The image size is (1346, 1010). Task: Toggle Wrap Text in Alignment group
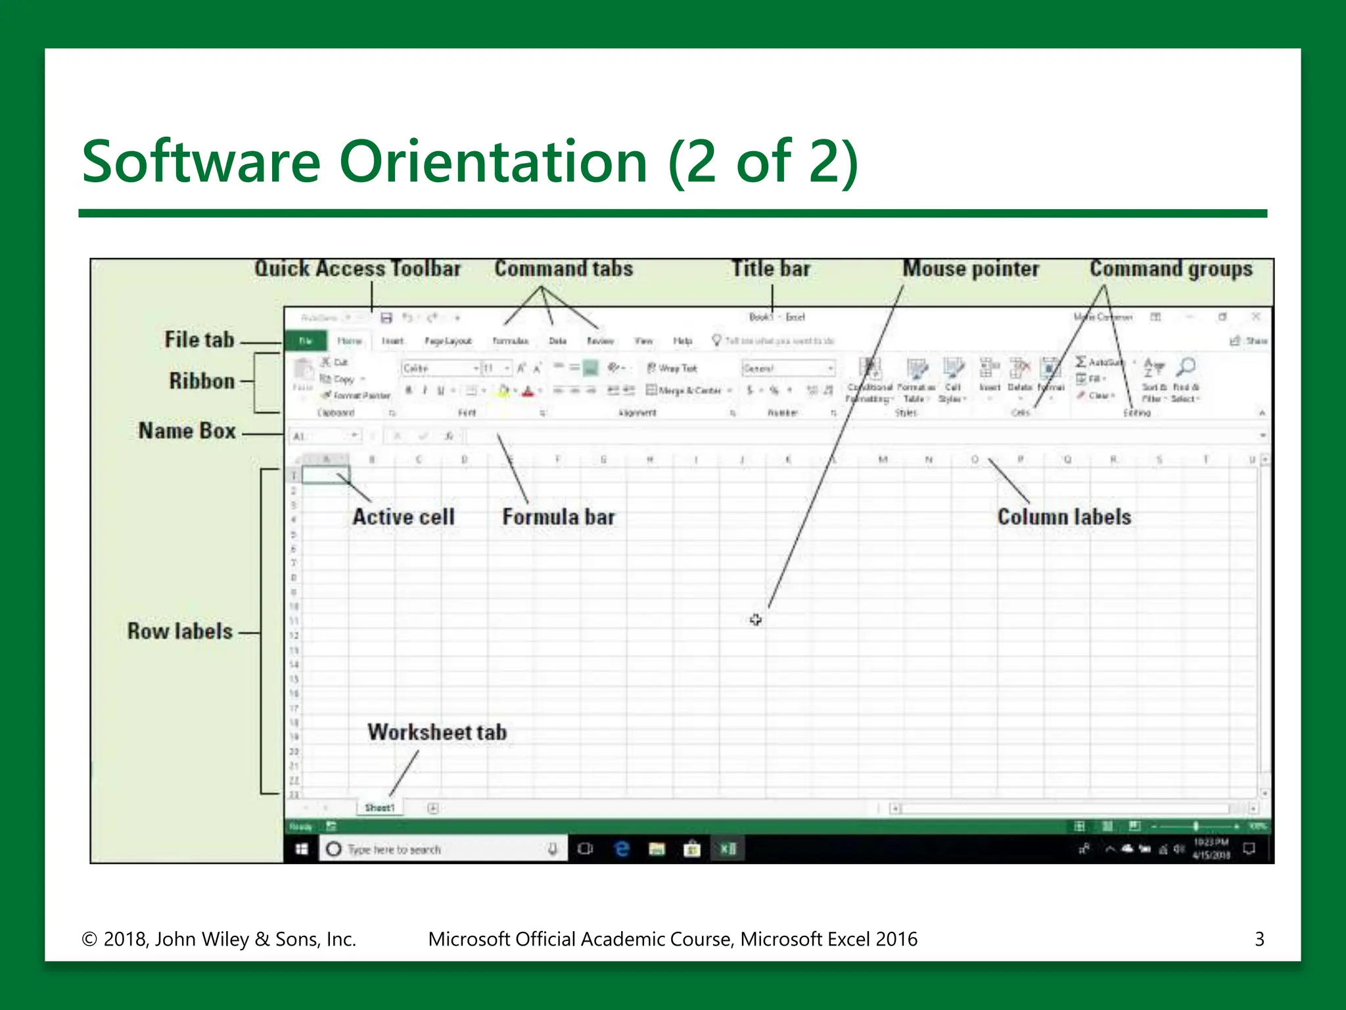[672, 368]
